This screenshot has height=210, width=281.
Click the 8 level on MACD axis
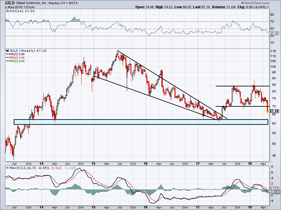(x=272, y=167)
